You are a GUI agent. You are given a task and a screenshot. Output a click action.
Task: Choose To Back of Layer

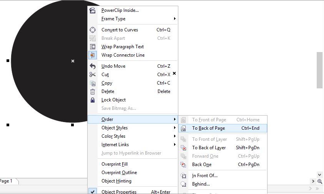[x=223, y=148]
